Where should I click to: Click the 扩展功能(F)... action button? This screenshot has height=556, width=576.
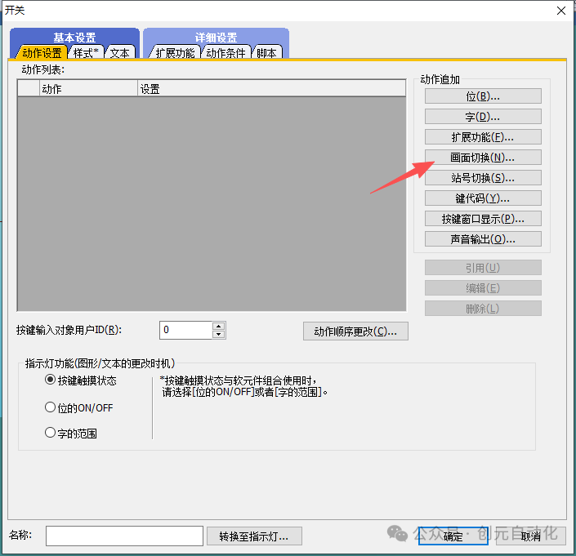483,137
